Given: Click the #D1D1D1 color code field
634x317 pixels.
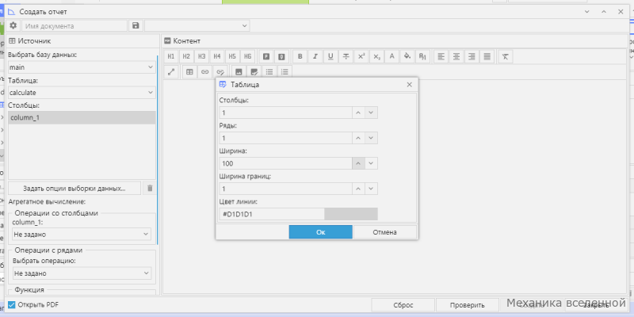Looking at the screenshot, I should click(x=271, y=214).
